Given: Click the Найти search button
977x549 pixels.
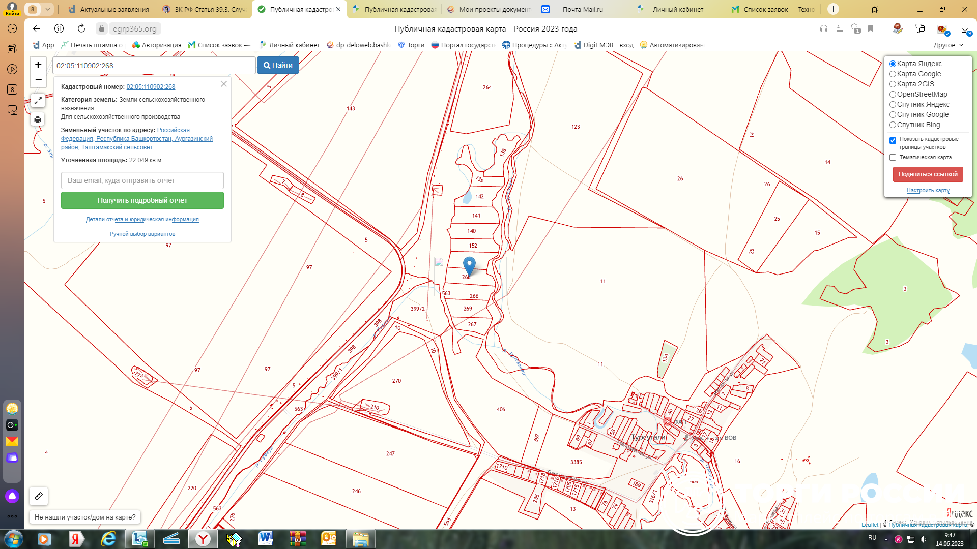Looking at the screenshot, I should [x=278, y=65].
